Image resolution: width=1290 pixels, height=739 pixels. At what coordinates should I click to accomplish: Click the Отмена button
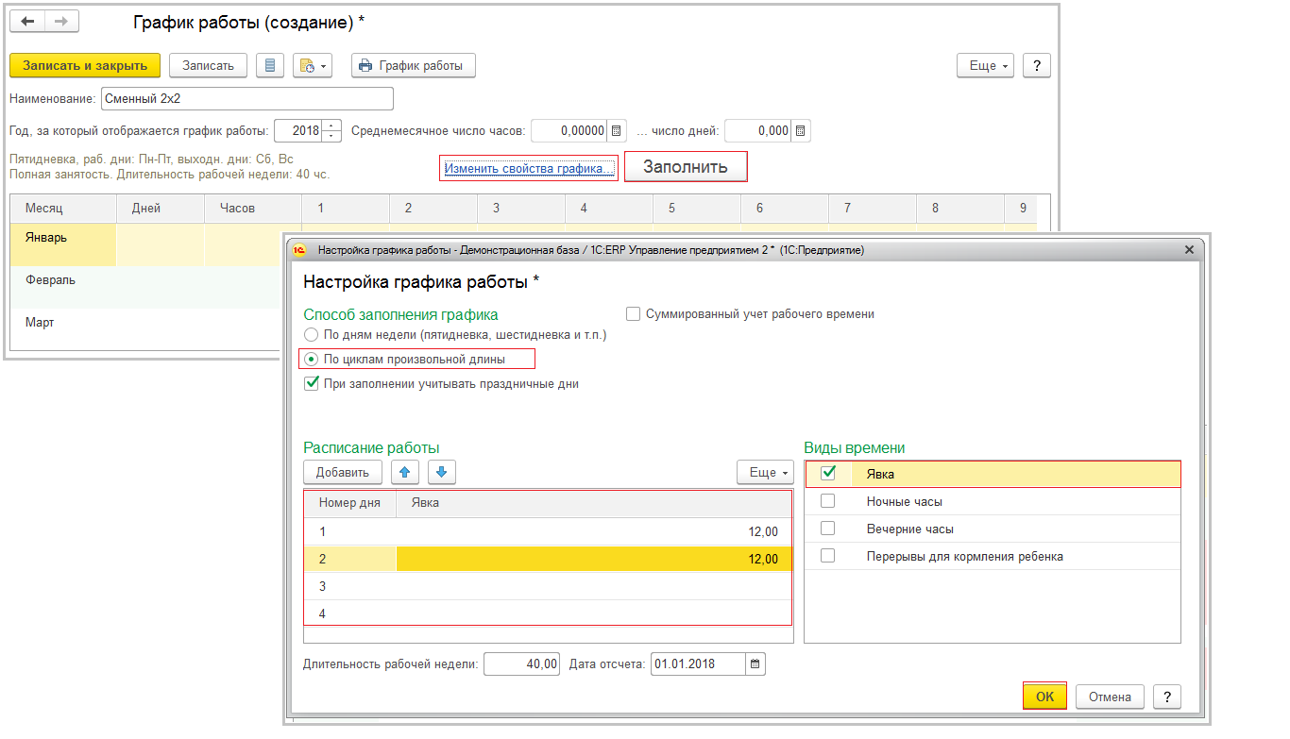click(1110, 697)
